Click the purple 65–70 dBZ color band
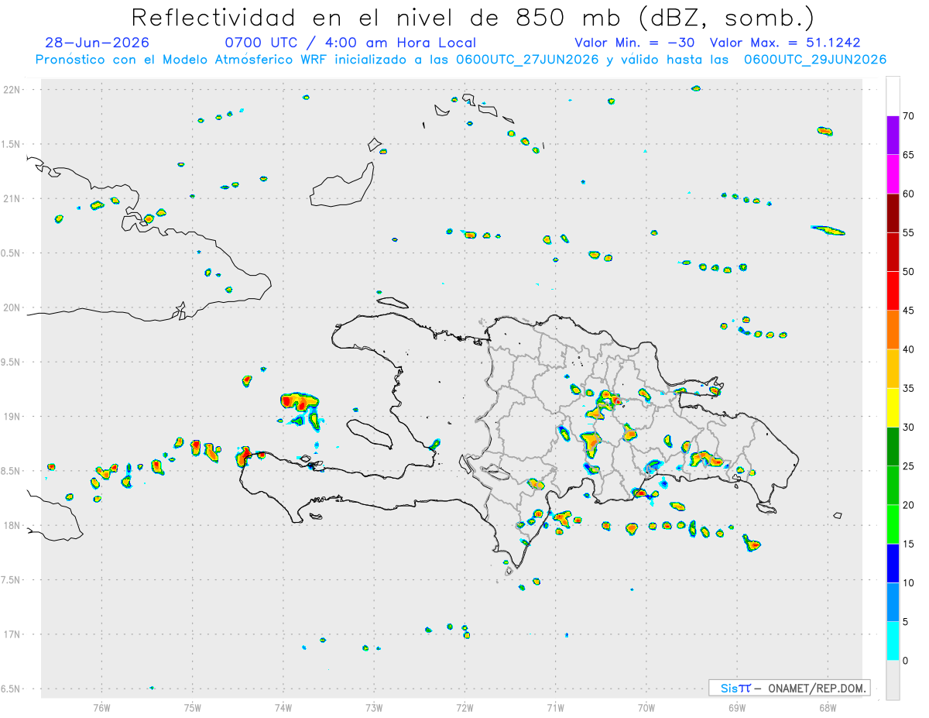Viewport: 929px width, 718px height. 893,136
